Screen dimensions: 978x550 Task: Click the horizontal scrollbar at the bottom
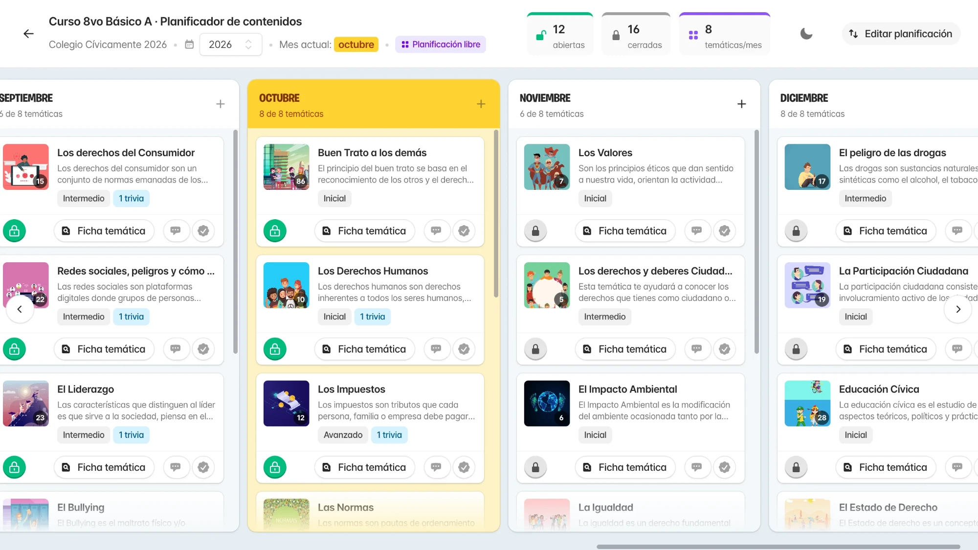tap(778, 547)
